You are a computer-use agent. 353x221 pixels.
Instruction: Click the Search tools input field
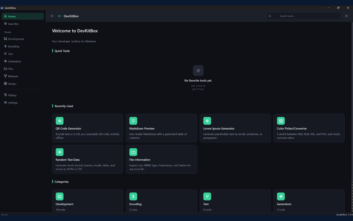point(304,16)
